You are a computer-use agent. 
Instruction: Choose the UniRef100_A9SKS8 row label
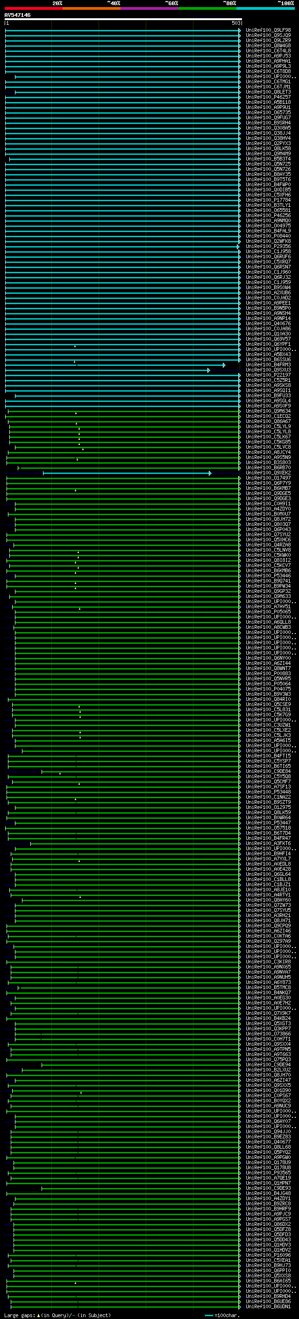click(x=268, y=386)
